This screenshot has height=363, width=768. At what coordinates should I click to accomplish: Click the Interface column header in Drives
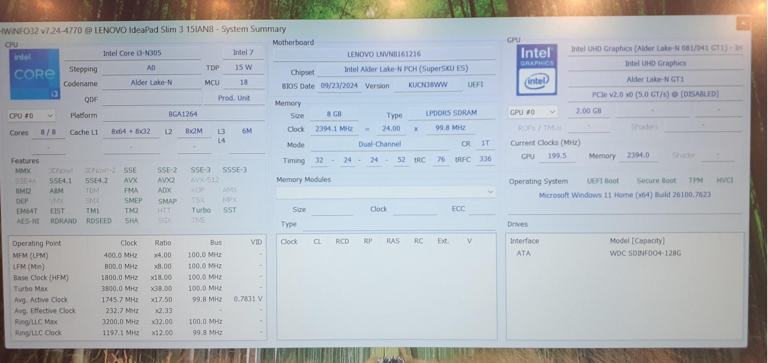point(524,241)
